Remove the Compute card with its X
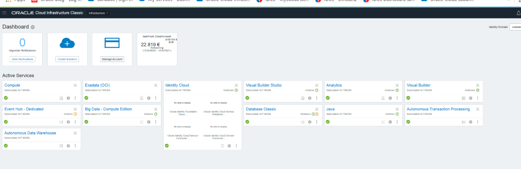 pyautogui.click(x=75, y=85)
